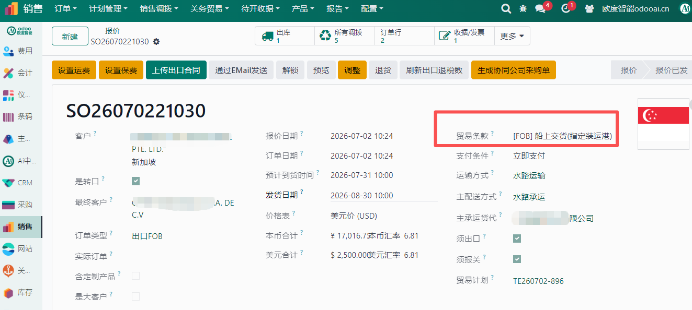The height and width of the screenshot is (310, 692).
Task: Click the 生成协同公司采购单 button
Action: 514,70
